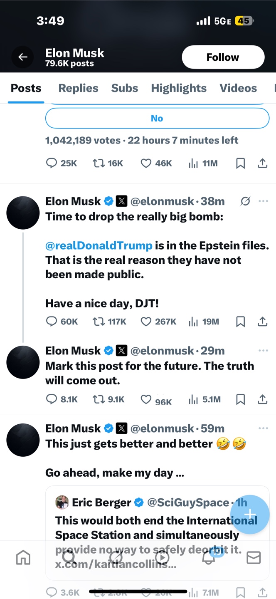Go to the Home tab in the bottom bar
Image resolution: width=276 pixels, height=599 pixels.
(x=23, y=557)
